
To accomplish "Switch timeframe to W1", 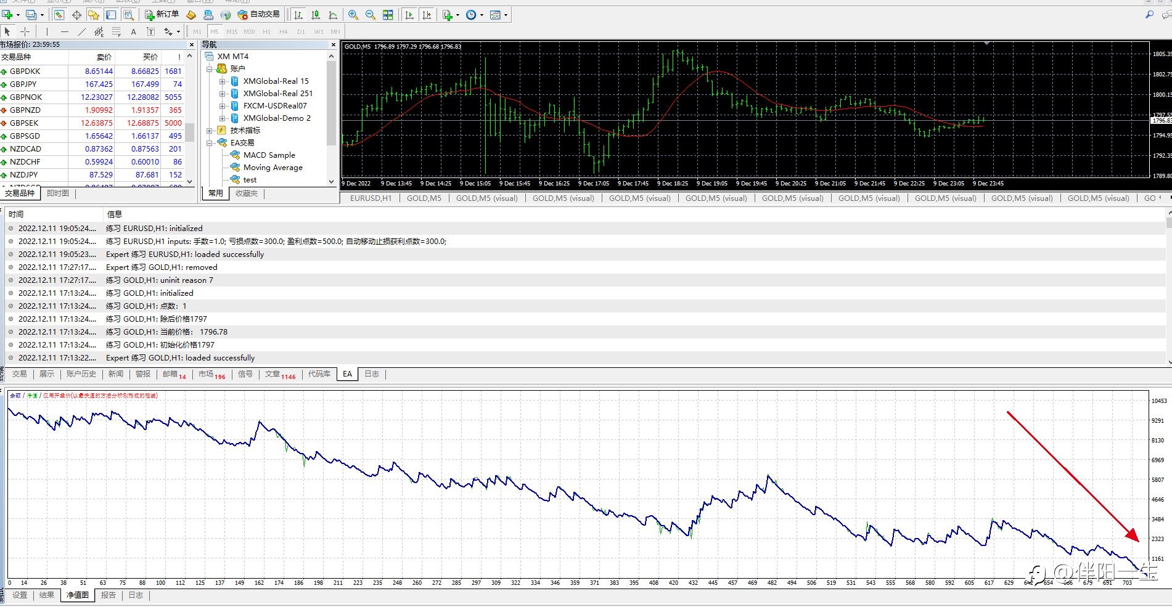I will 318,31.
